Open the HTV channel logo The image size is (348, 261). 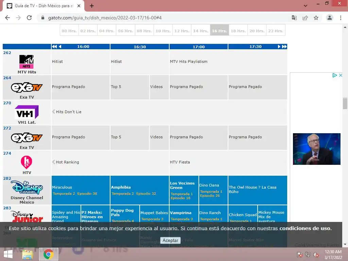point(27,162)
